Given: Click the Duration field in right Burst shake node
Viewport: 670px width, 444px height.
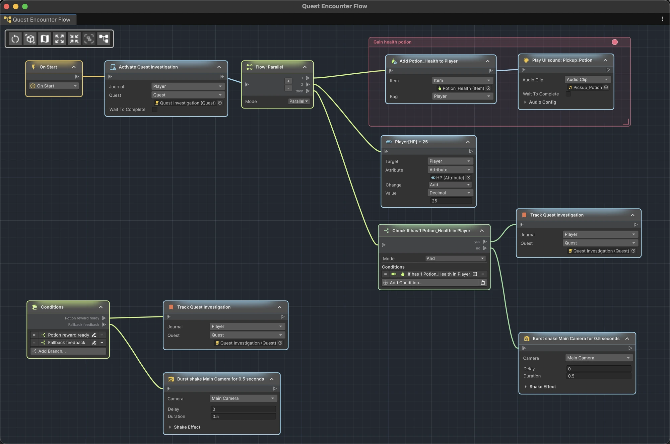Looking at the screenshot, I should (x=599, y=376).
